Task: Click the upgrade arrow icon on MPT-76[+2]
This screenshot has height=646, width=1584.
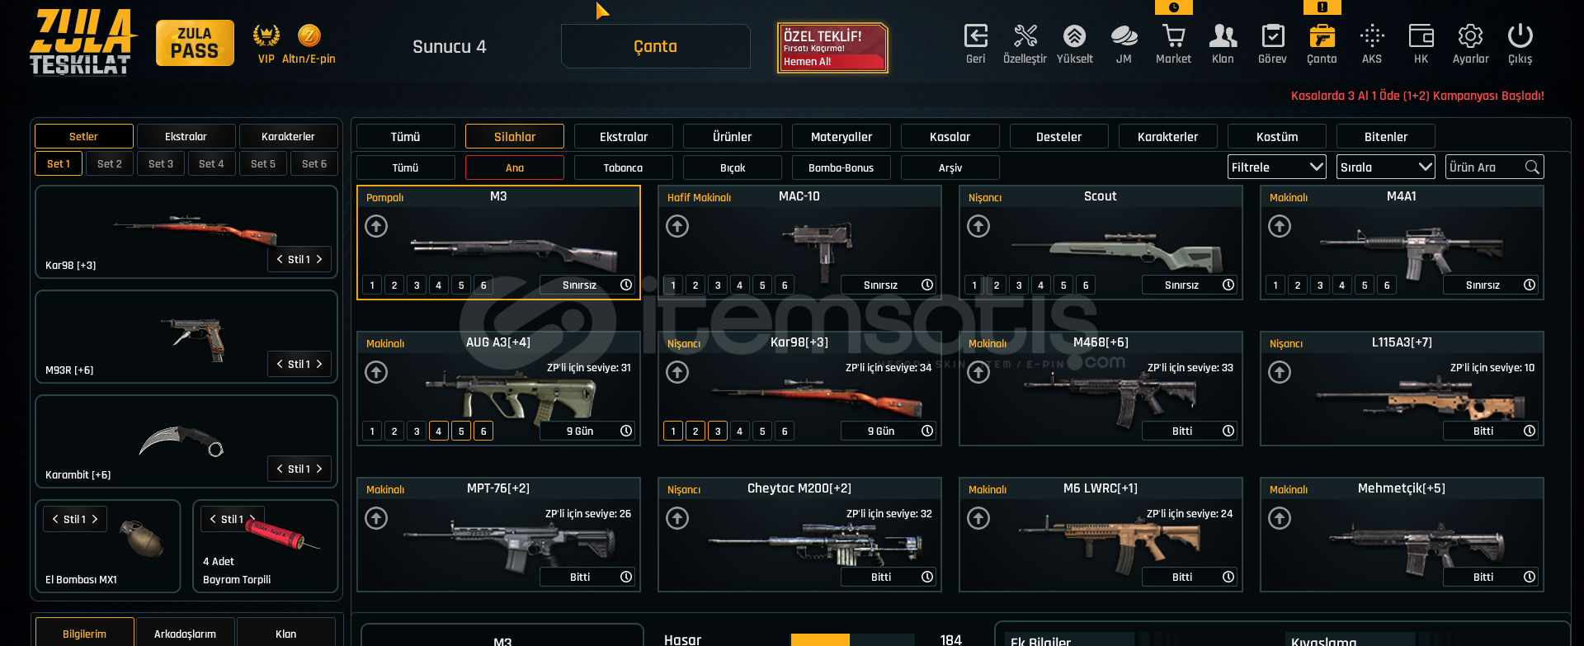Action: point(376,518)
